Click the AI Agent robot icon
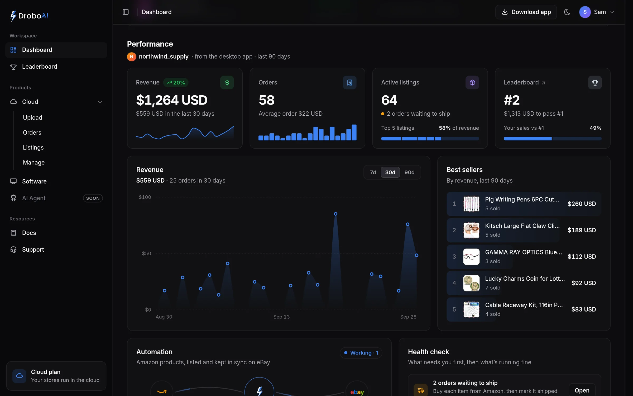The height and width of the screenshot is (396, 633). [13, 198]
